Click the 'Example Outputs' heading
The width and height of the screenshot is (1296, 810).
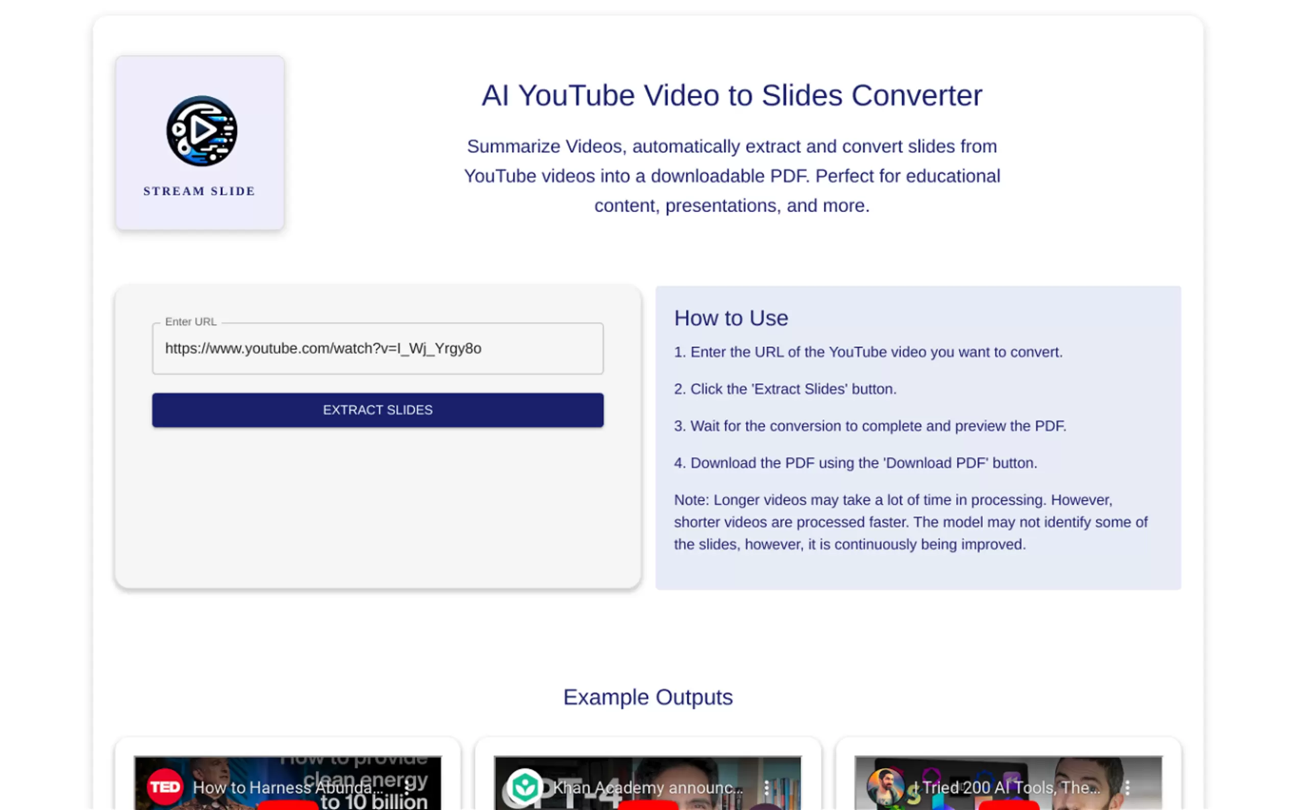(647, 697)
